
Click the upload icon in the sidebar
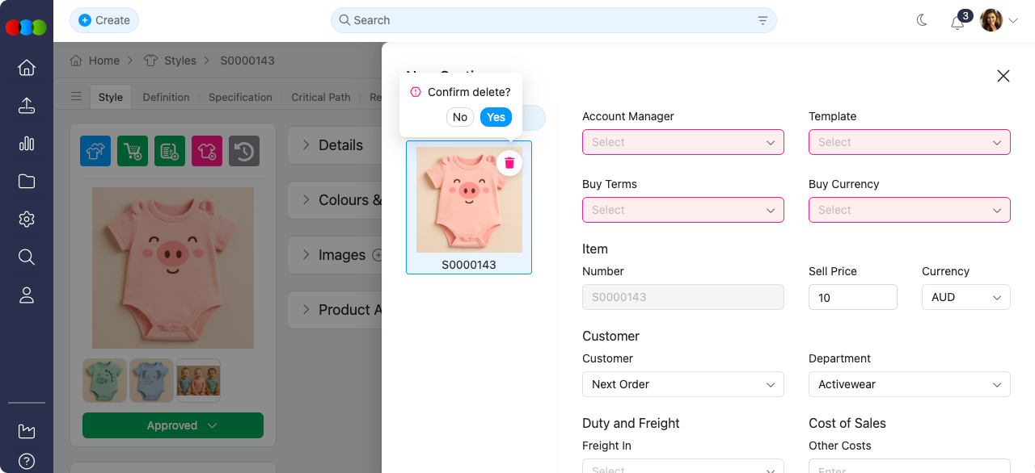27,105
